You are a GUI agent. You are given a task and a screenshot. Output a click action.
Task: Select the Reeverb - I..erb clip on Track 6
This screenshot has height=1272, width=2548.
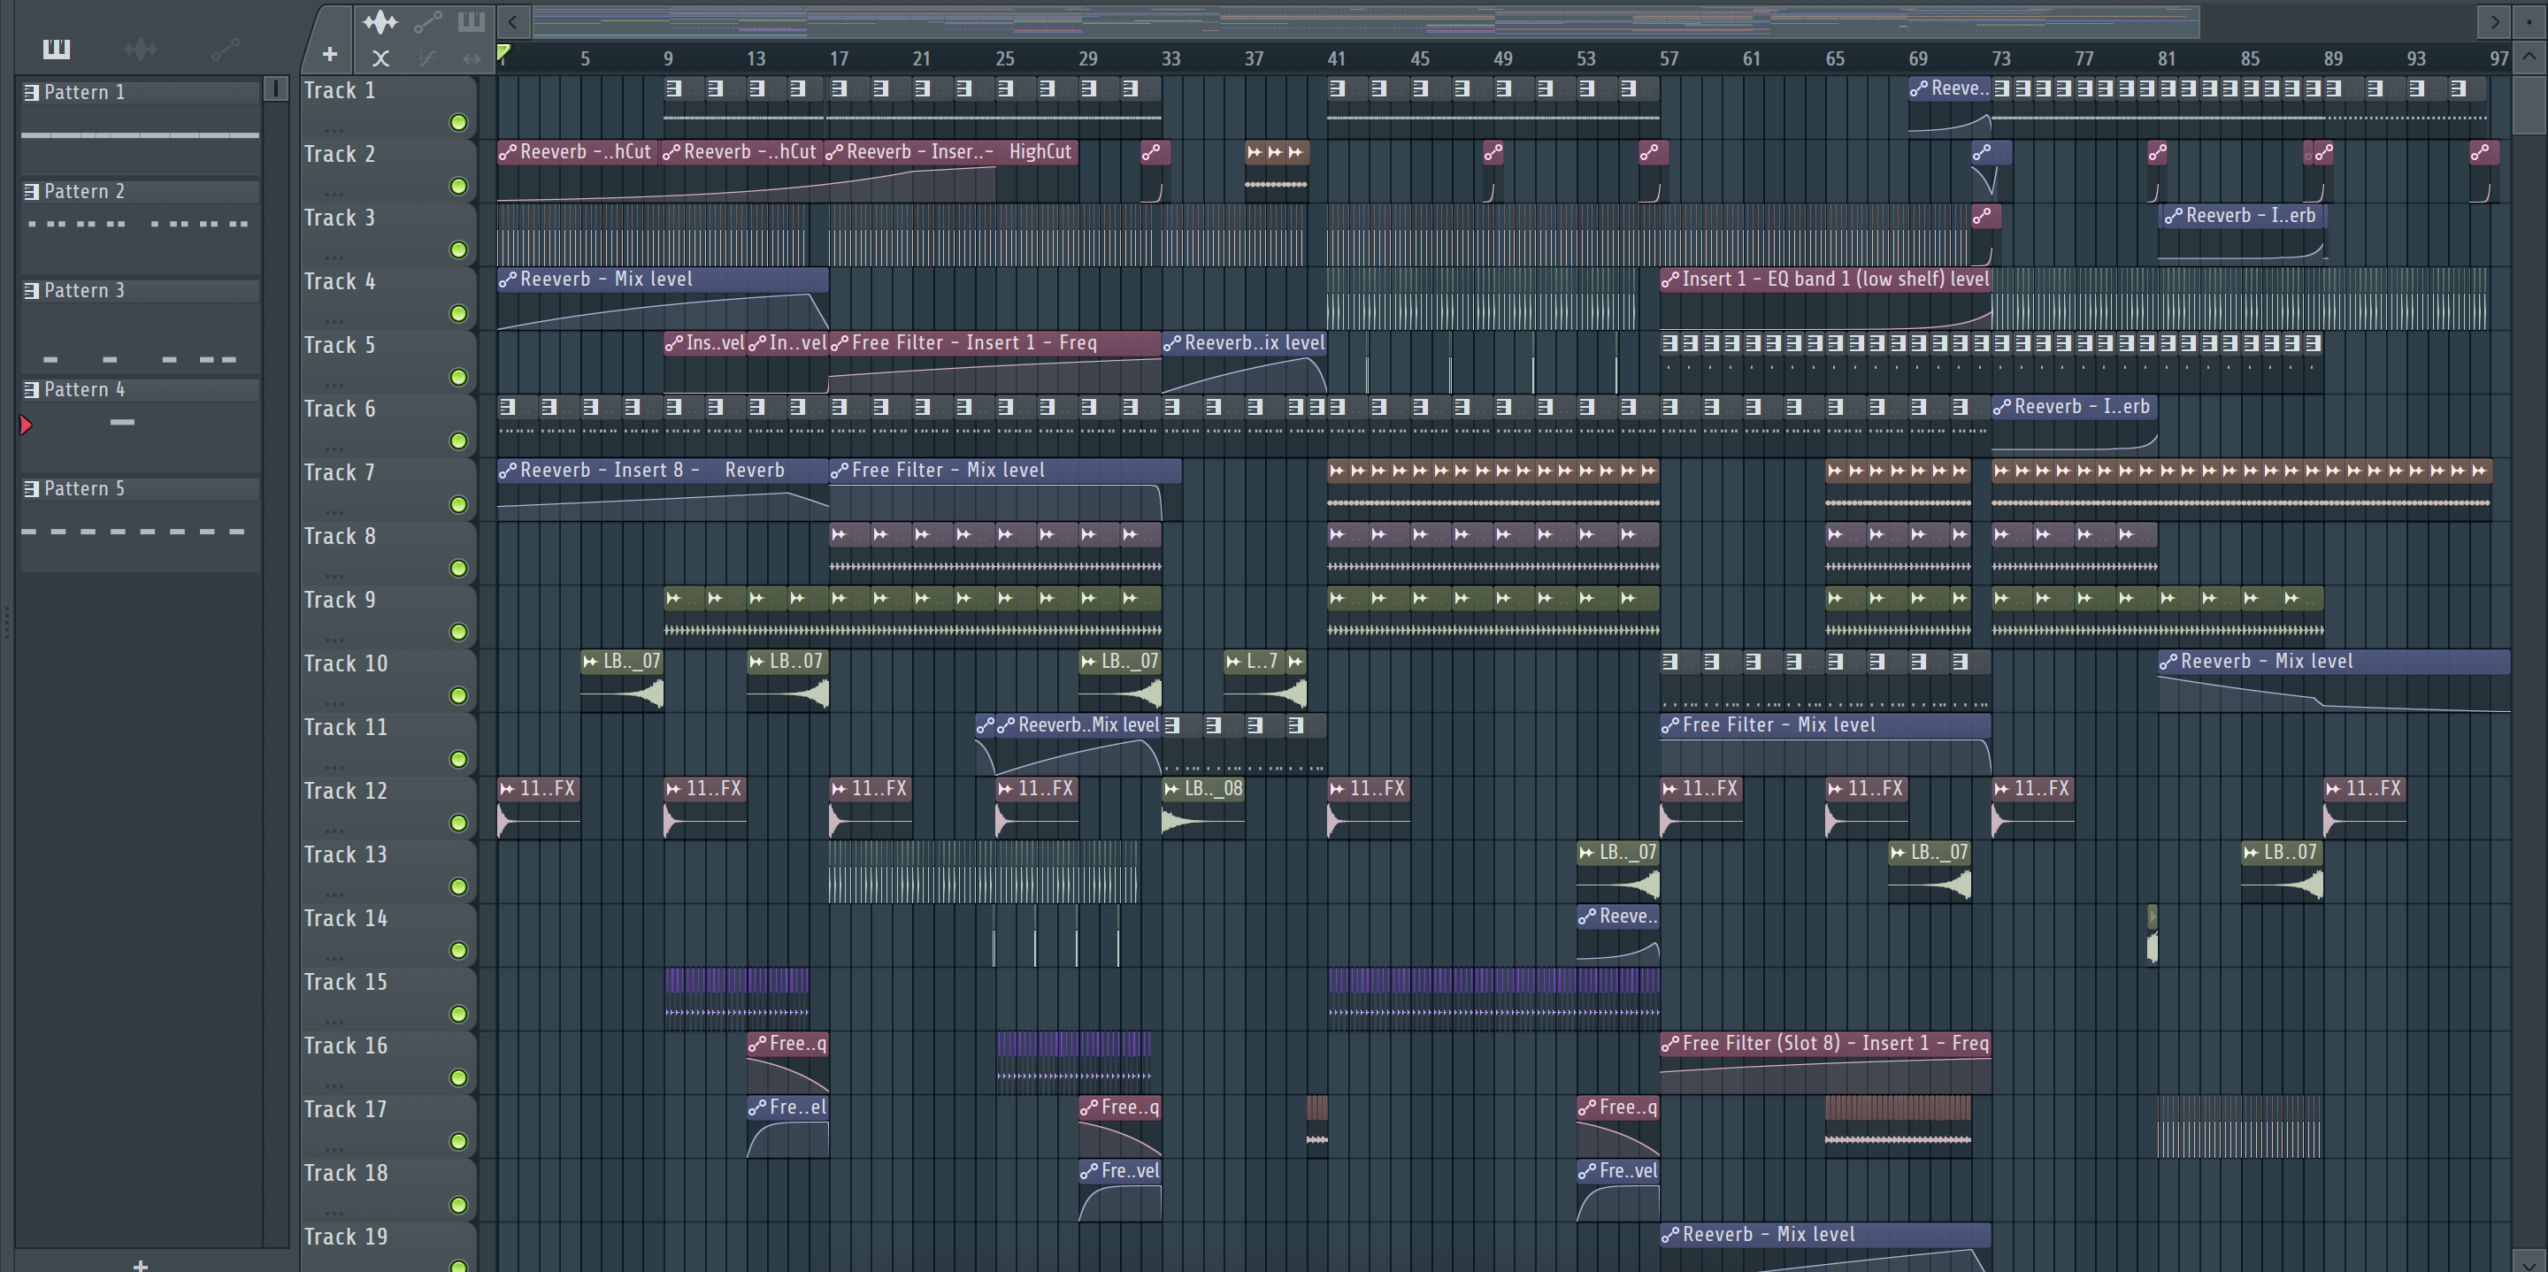click(x=2074, y=427)
